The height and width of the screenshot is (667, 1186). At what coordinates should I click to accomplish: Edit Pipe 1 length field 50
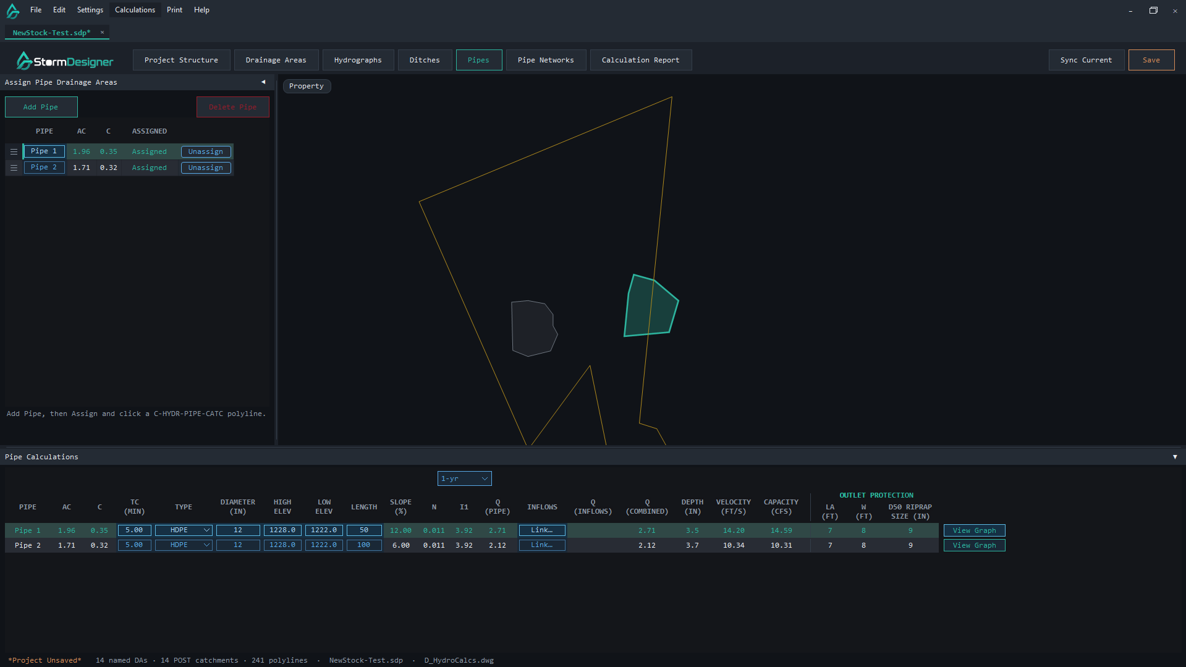[364, 530]
